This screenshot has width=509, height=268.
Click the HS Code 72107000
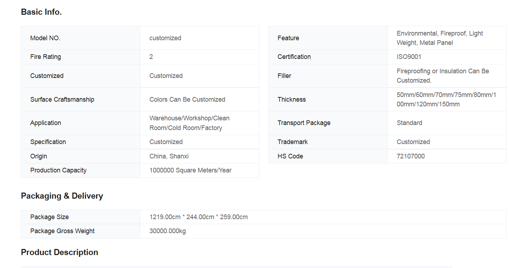[411, 156]
